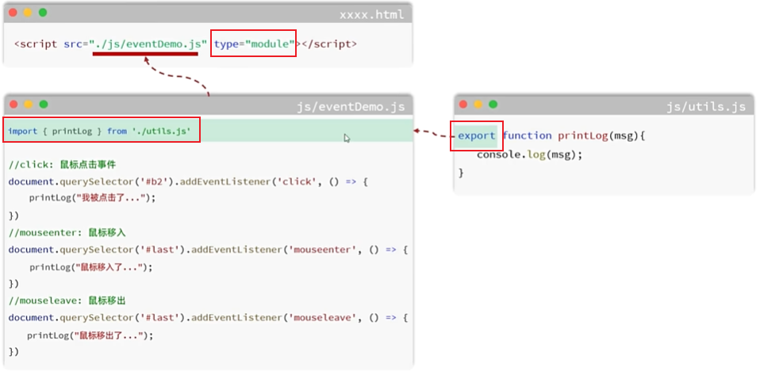Viewport: 760px width, 375px height.
Task: Click printLog("我被点击了...") line
Action: point(92,197)
